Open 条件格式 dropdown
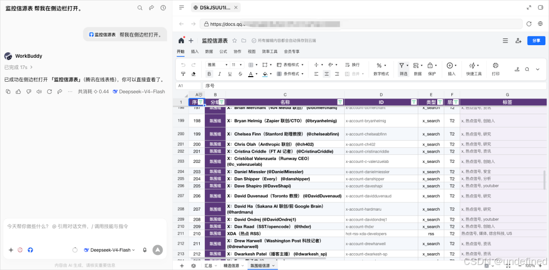 (290, 74)
